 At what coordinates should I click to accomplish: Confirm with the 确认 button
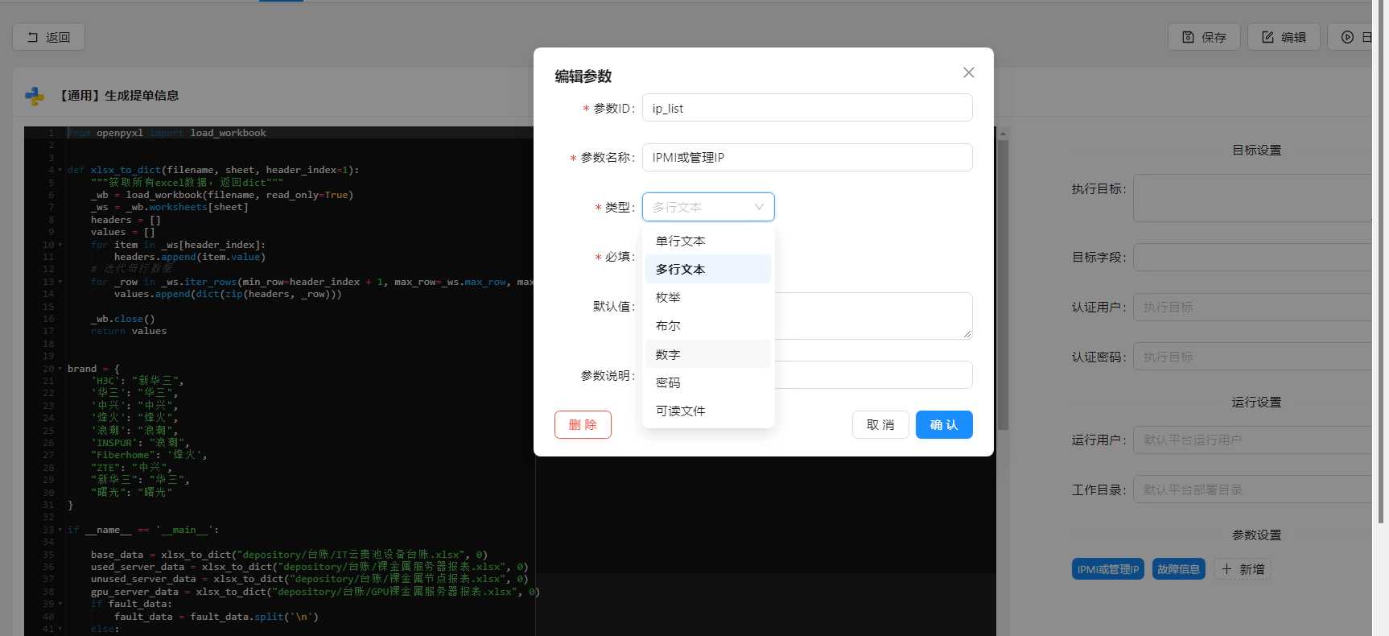tap(944, 424)
